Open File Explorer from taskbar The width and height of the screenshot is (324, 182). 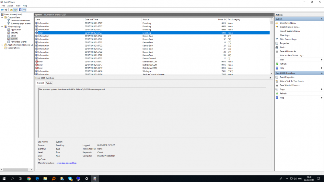(x=45, y=179)
